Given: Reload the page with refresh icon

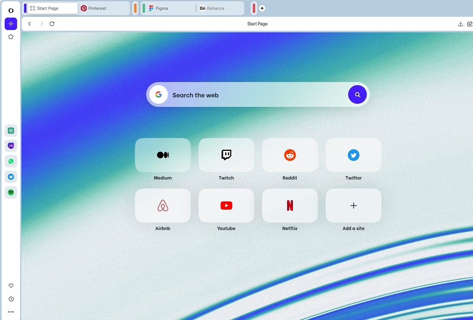Looking at the screenshot, I should click(52, 24).
